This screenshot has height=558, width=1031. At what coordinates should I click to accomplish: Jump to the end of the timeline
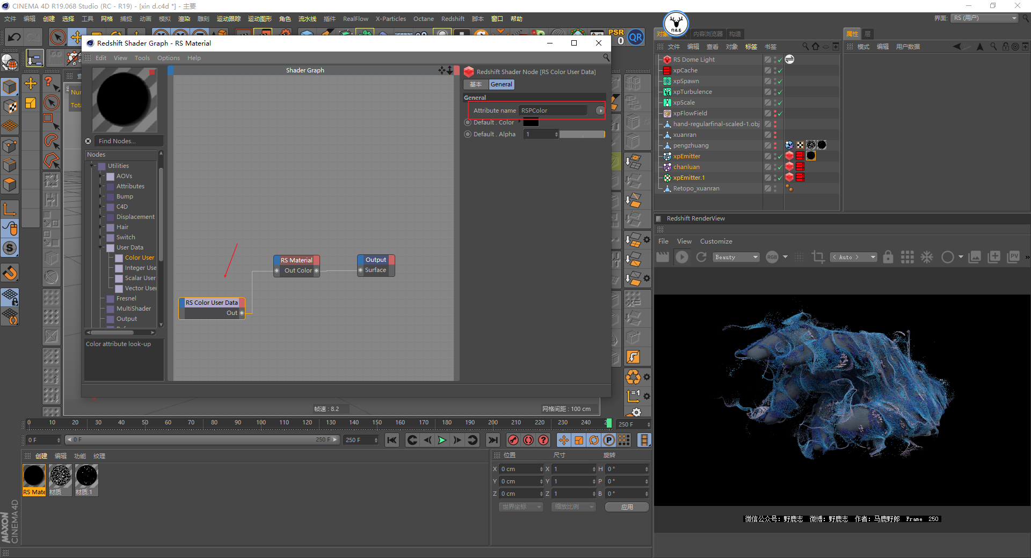tap(492, 440)
